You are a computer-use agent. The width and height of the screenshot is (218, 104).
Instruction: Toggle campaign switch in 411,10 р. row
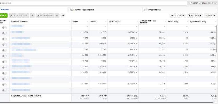coord(4,50)
